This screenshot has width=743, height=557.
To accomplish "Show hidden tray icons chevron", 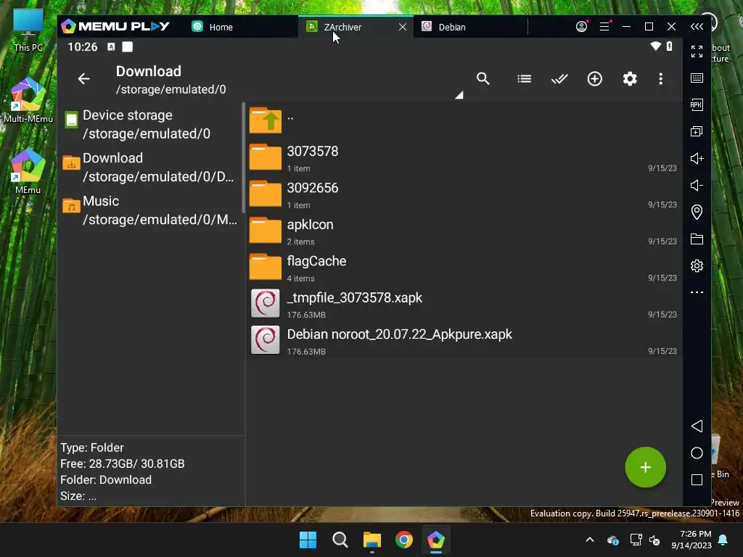I will tap(590, 540).
